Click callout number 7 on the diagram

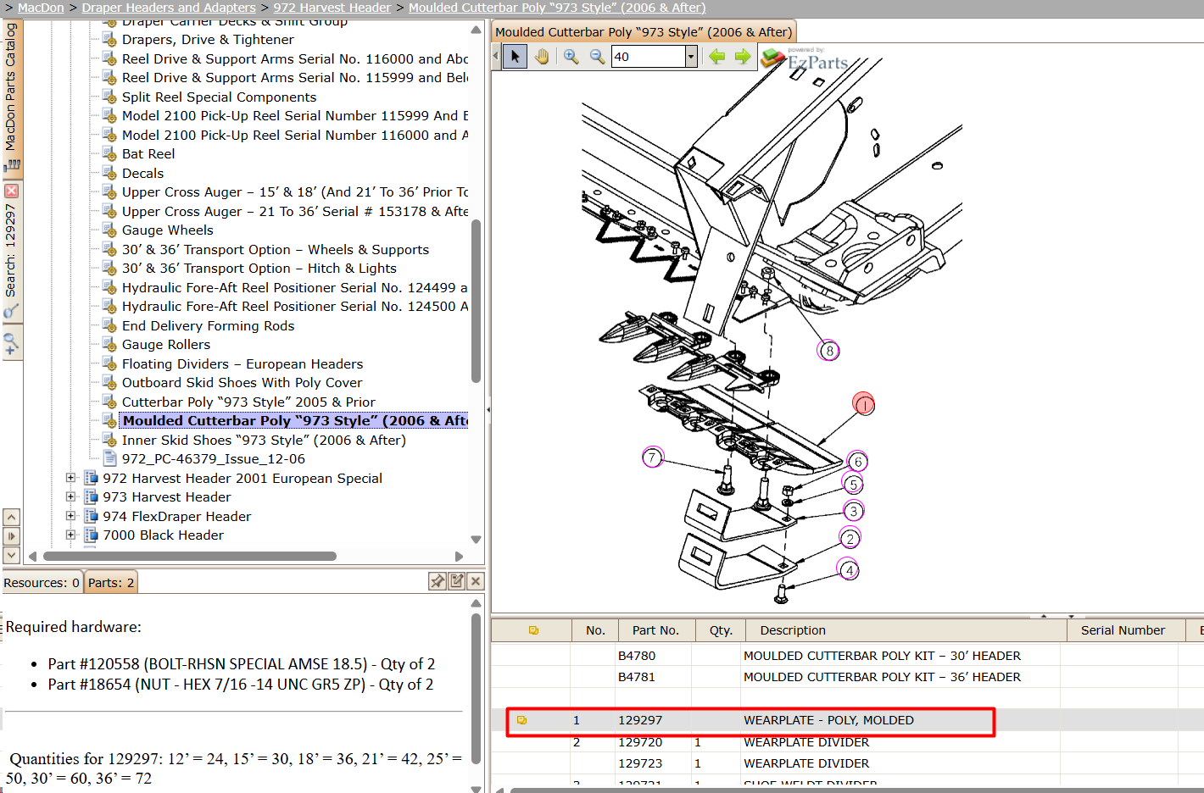click(652, 457)
